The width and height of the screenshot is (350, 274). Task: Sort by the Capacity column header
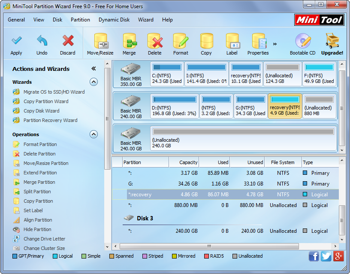pos(184,162)
